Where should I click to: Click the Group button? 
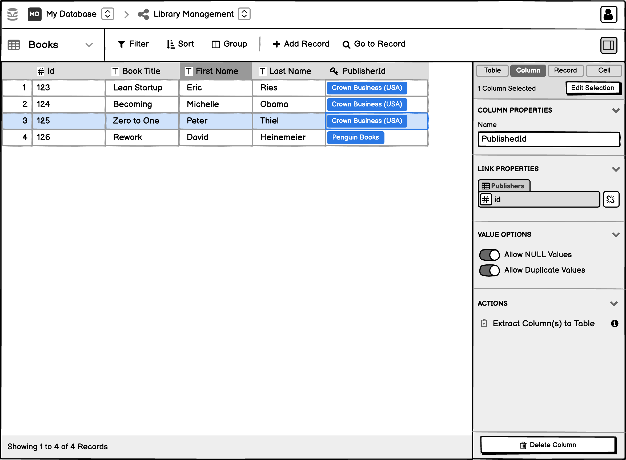[229, 44]
